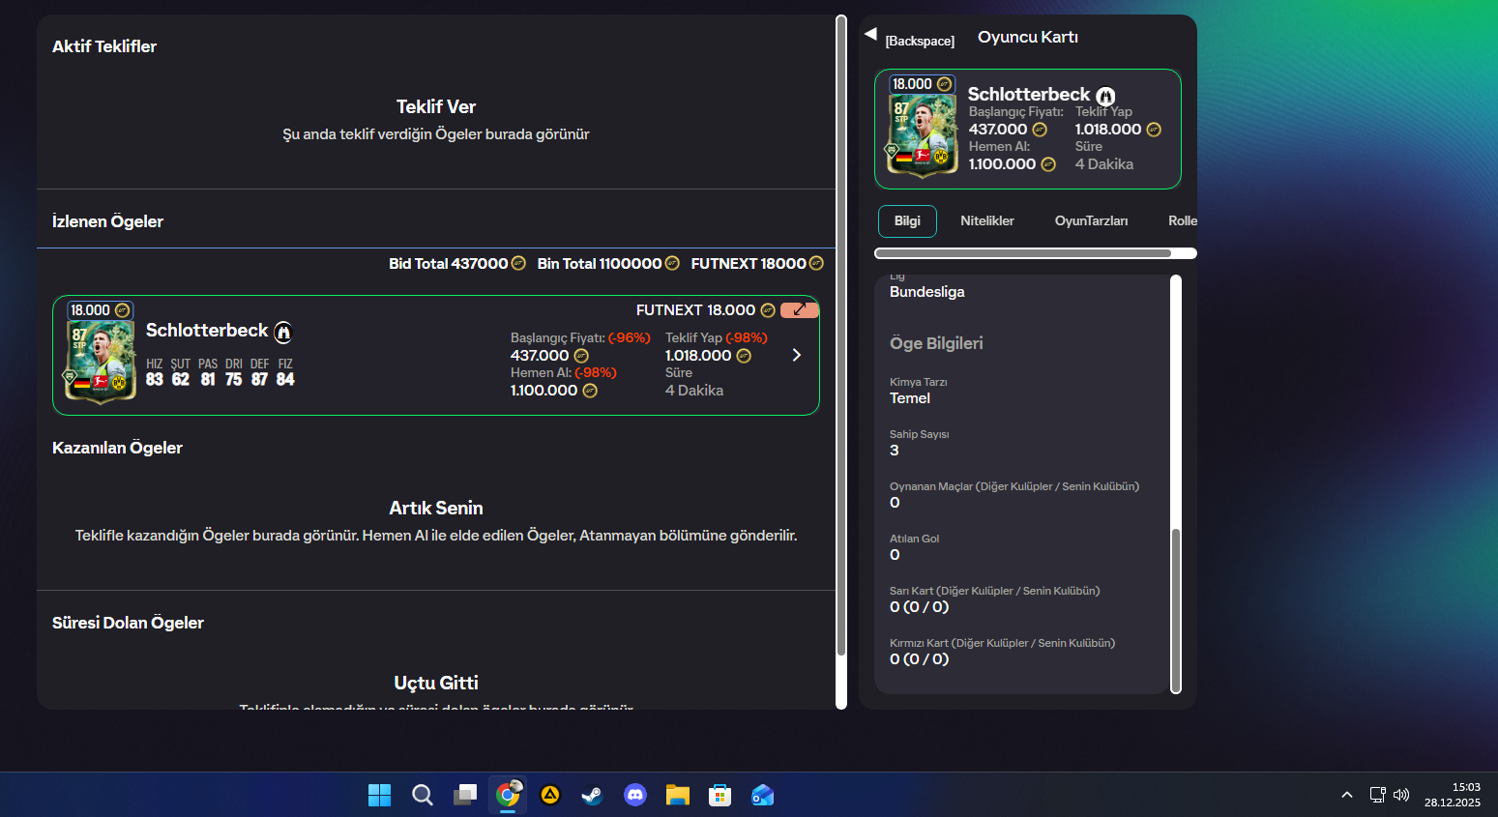Screen dimensions: 1498x817
Task: Click the back arrow beside [Backspace]
Action: point(870,34)
